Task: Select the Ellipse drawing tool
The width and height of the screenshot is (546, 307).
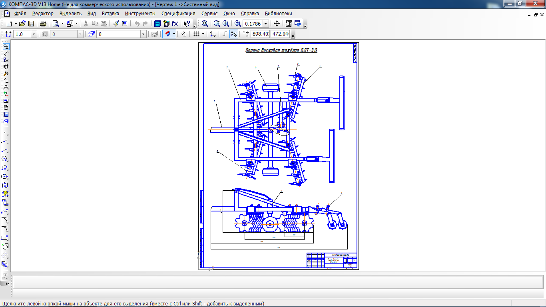Action: tap(5, 176)
